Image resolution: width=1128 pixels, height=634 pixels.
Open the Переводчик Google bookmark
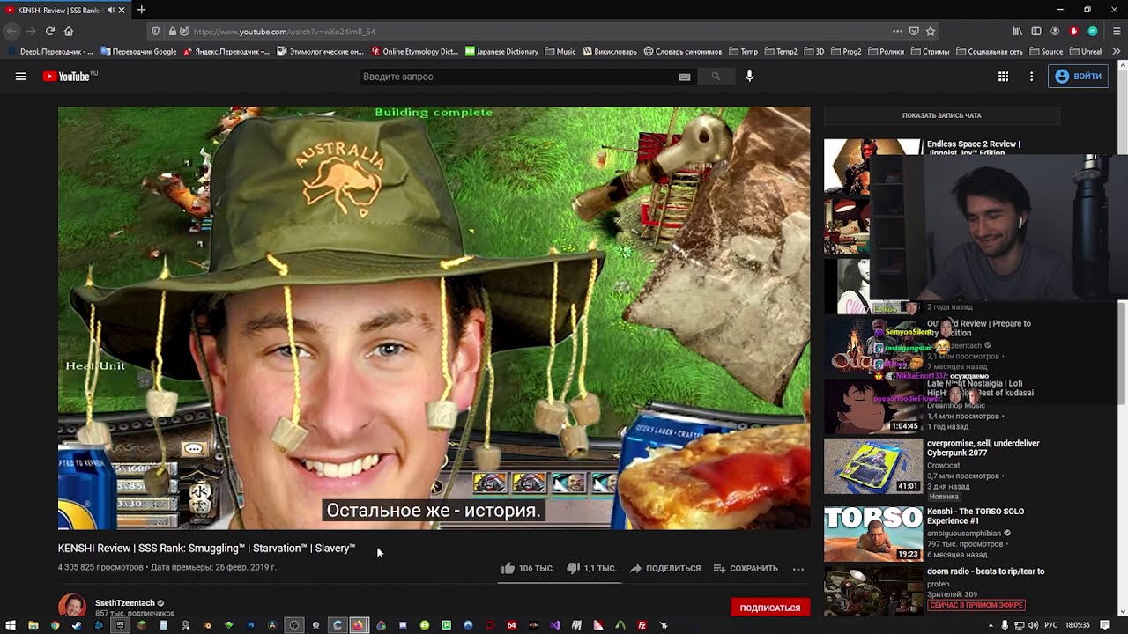click(138, 51)
